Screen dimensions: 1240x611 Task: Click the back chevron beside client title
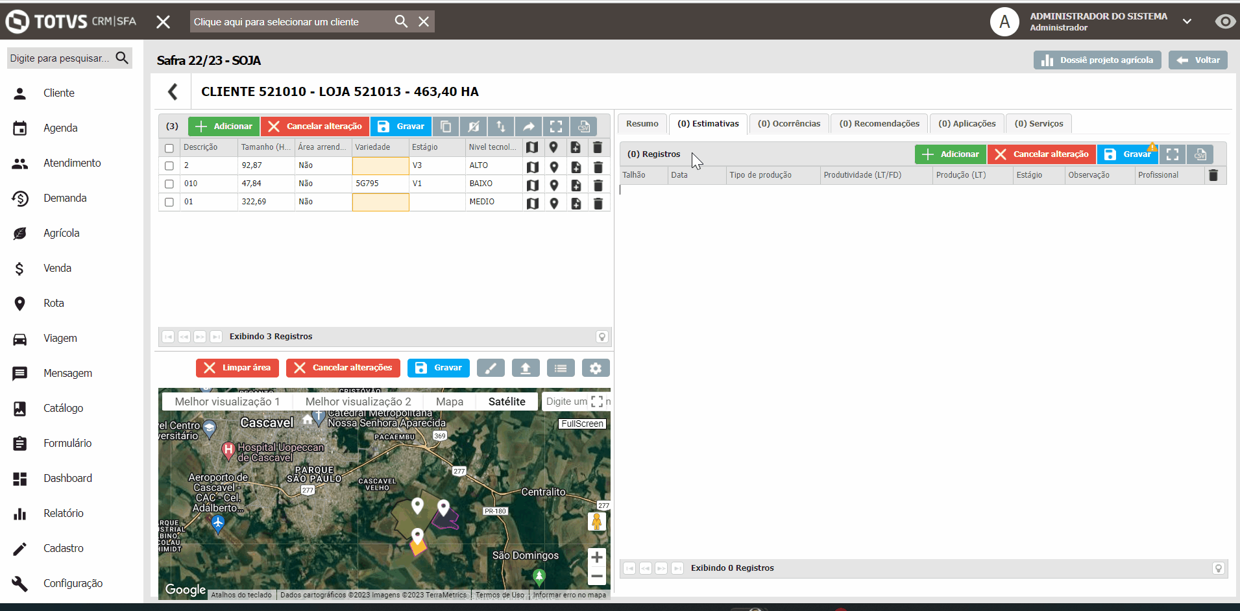pos(173,91)
